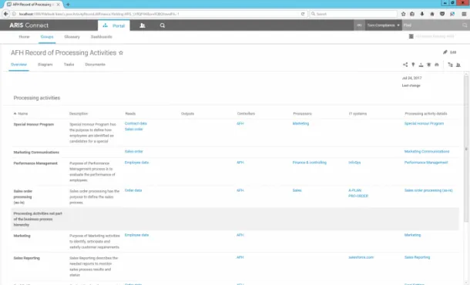The width and height of the screenshot is (470, 285).
Task: Click the browser back arrow
Action: point(5,14)
